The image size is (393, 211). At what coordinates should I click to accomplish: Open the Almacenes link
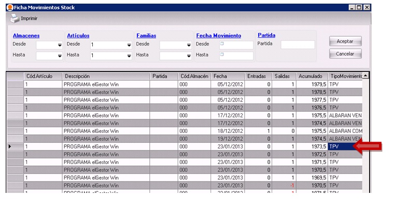26,36
